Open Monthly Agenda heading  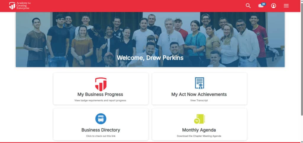coord(199,130)
